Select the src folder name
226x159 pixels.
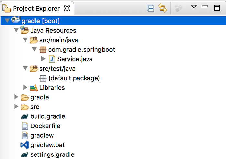[x=35, y=107]
